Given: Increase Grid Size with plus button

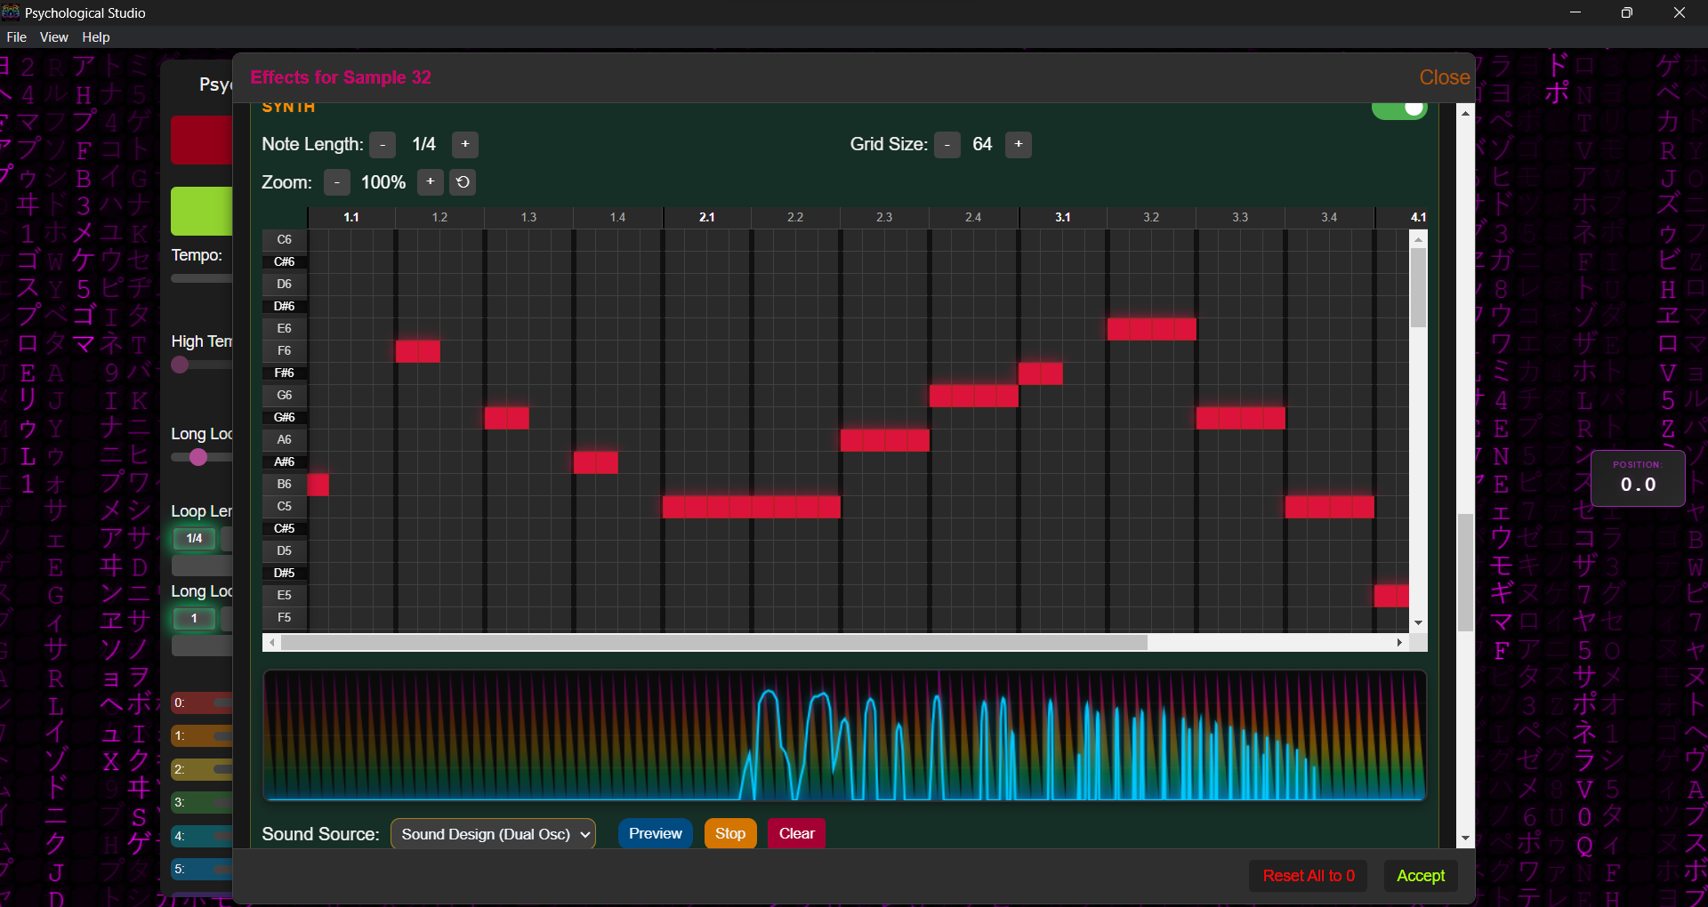Looking at the screenshot, I should [x=1019, y=144].
